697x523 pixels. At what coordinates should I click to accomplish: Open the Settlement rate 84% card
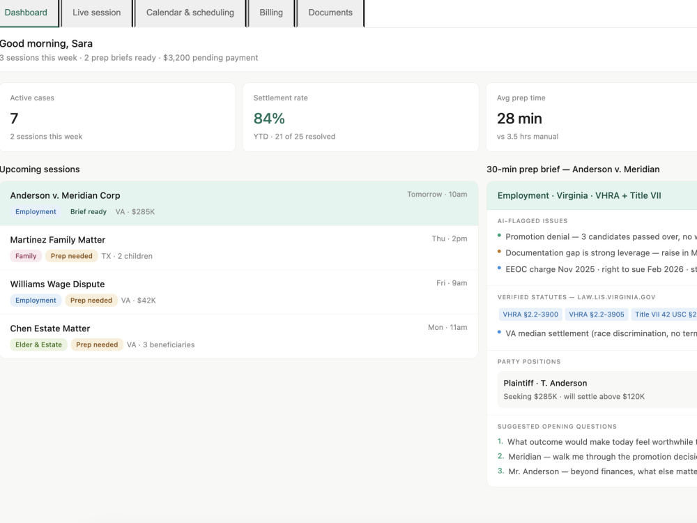click(x=360, y=117)
